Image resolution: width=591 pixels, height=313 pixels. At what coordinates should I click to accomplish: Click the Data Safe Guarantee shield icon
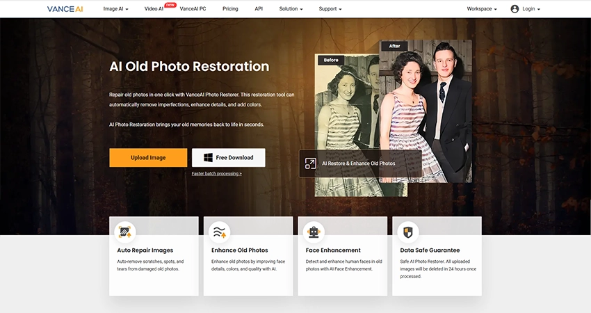[x=408, y=232]
